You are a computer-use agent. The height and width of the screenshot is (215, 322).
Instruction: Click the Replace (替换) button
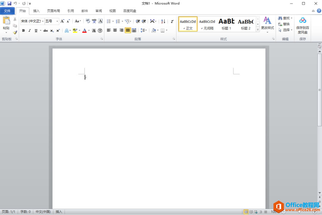284,24
